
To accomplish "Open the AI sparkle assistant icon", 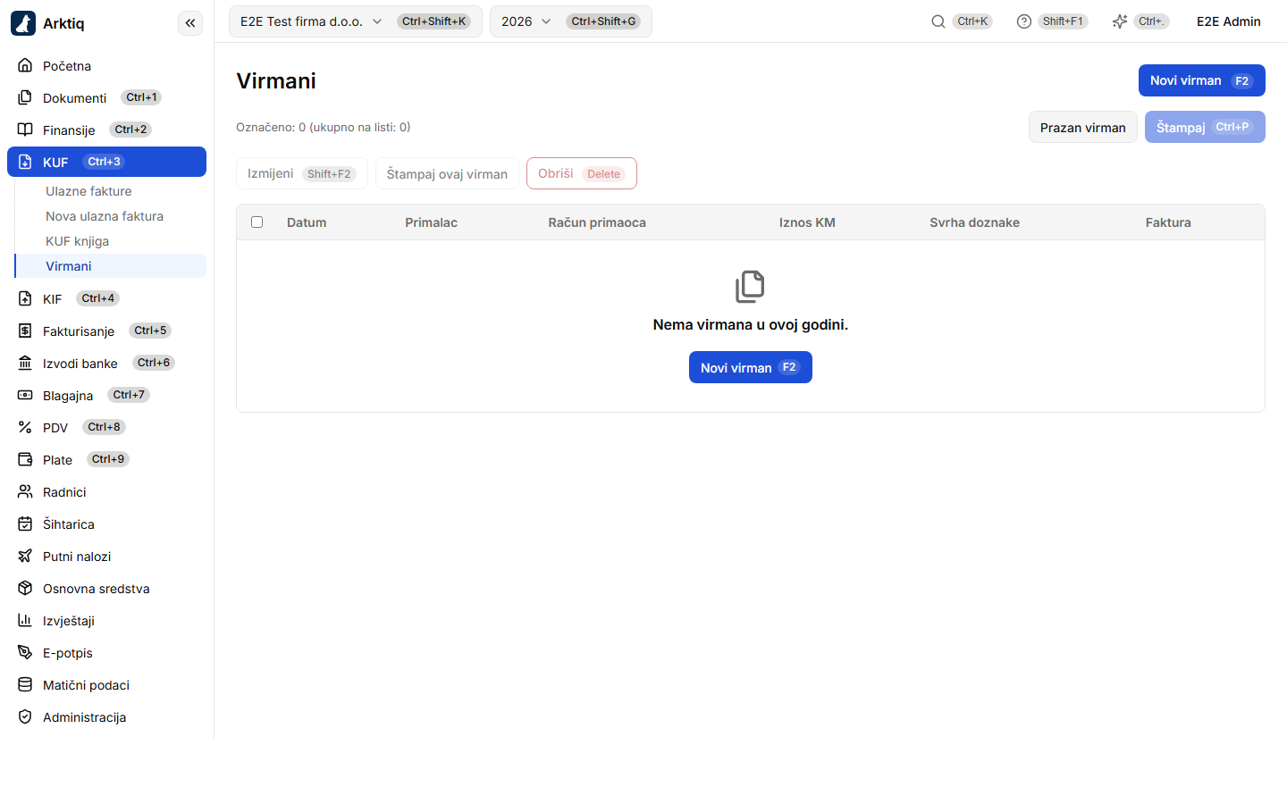I will [1120, 21].
